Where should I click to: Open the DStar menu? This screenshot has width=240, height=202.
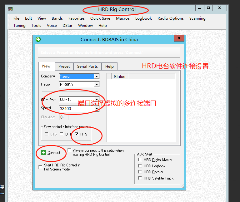point(67,26)
